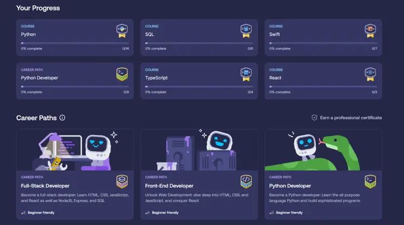Screen dimensions: 404x225
Task: Click the TypeScript course progress bar
Action: click(x=199, y=86)
